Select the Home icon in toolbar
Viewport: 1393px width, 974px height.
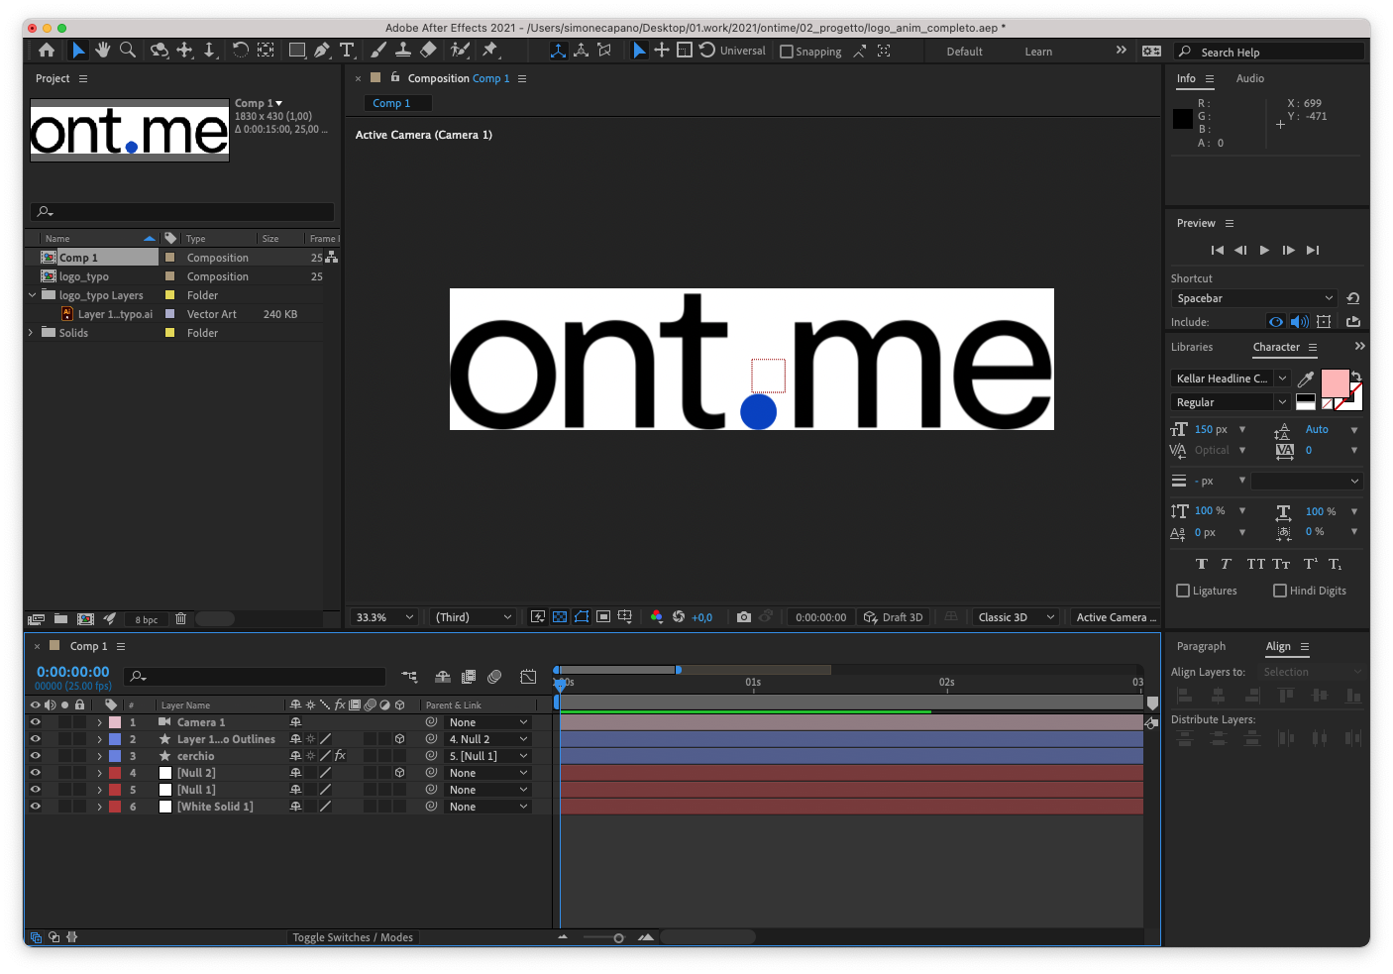pyautogui.click(x=47, y=50)
